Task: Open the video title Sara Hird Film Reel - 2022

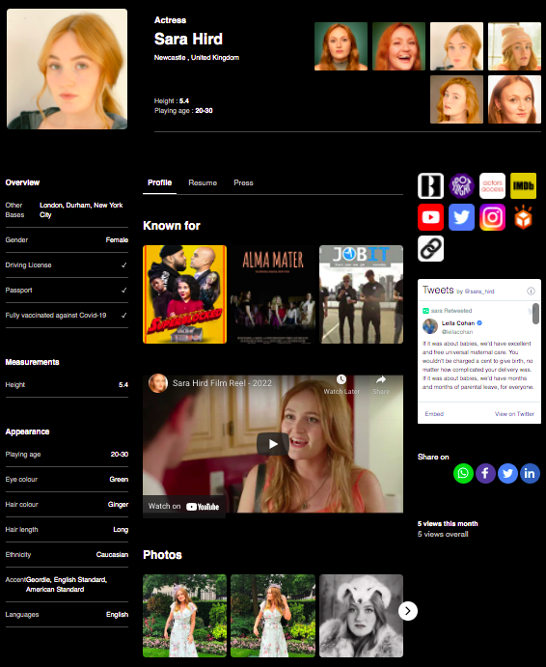Action: pyautogui.click(x=222, y=383)
